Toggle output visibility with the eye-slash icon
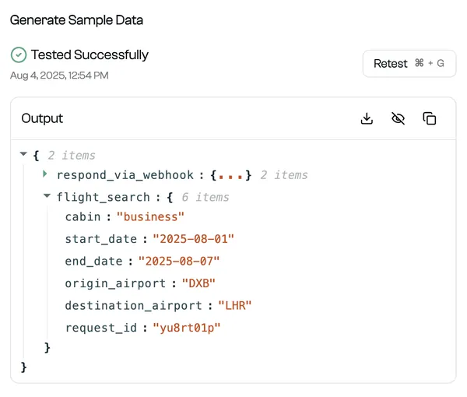 pos(398,118)
